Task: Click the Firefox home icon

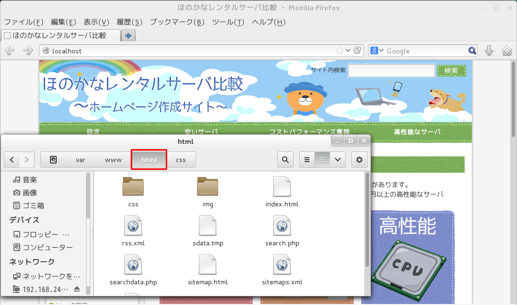Action: point(506,51)
